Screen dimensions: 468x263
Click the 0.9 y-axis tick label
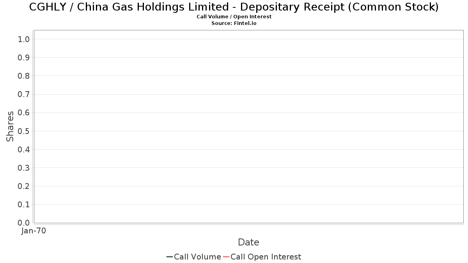click(24, 58)
